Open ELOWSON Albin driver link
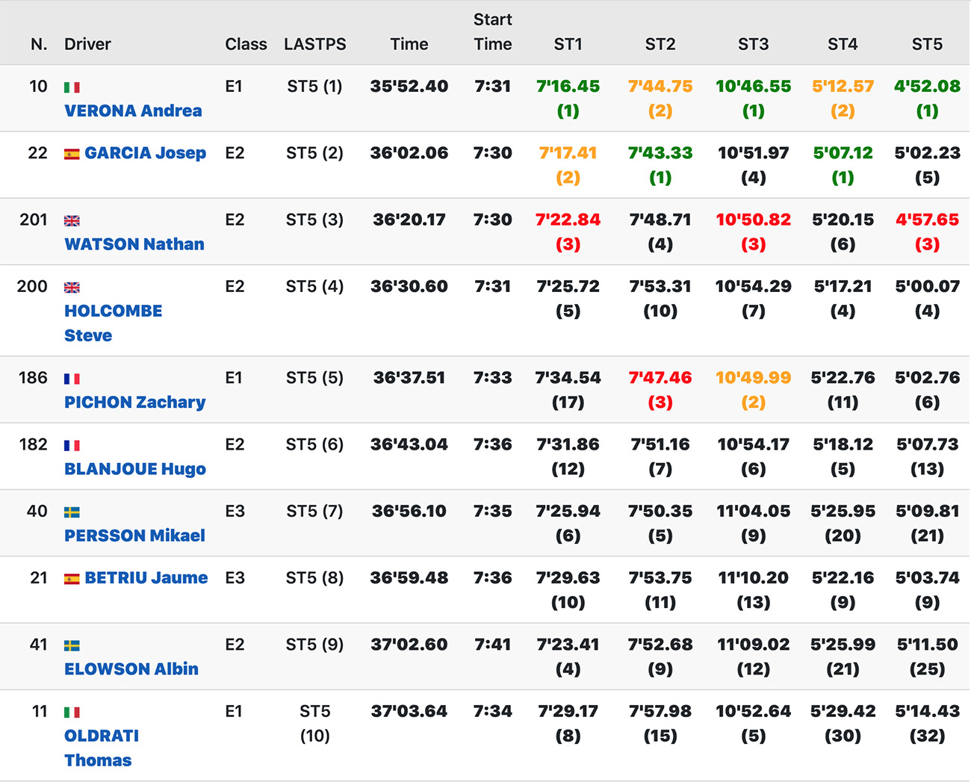Viewport: 971px width, 782px height. pyautogui.click(x=131, y=669)
